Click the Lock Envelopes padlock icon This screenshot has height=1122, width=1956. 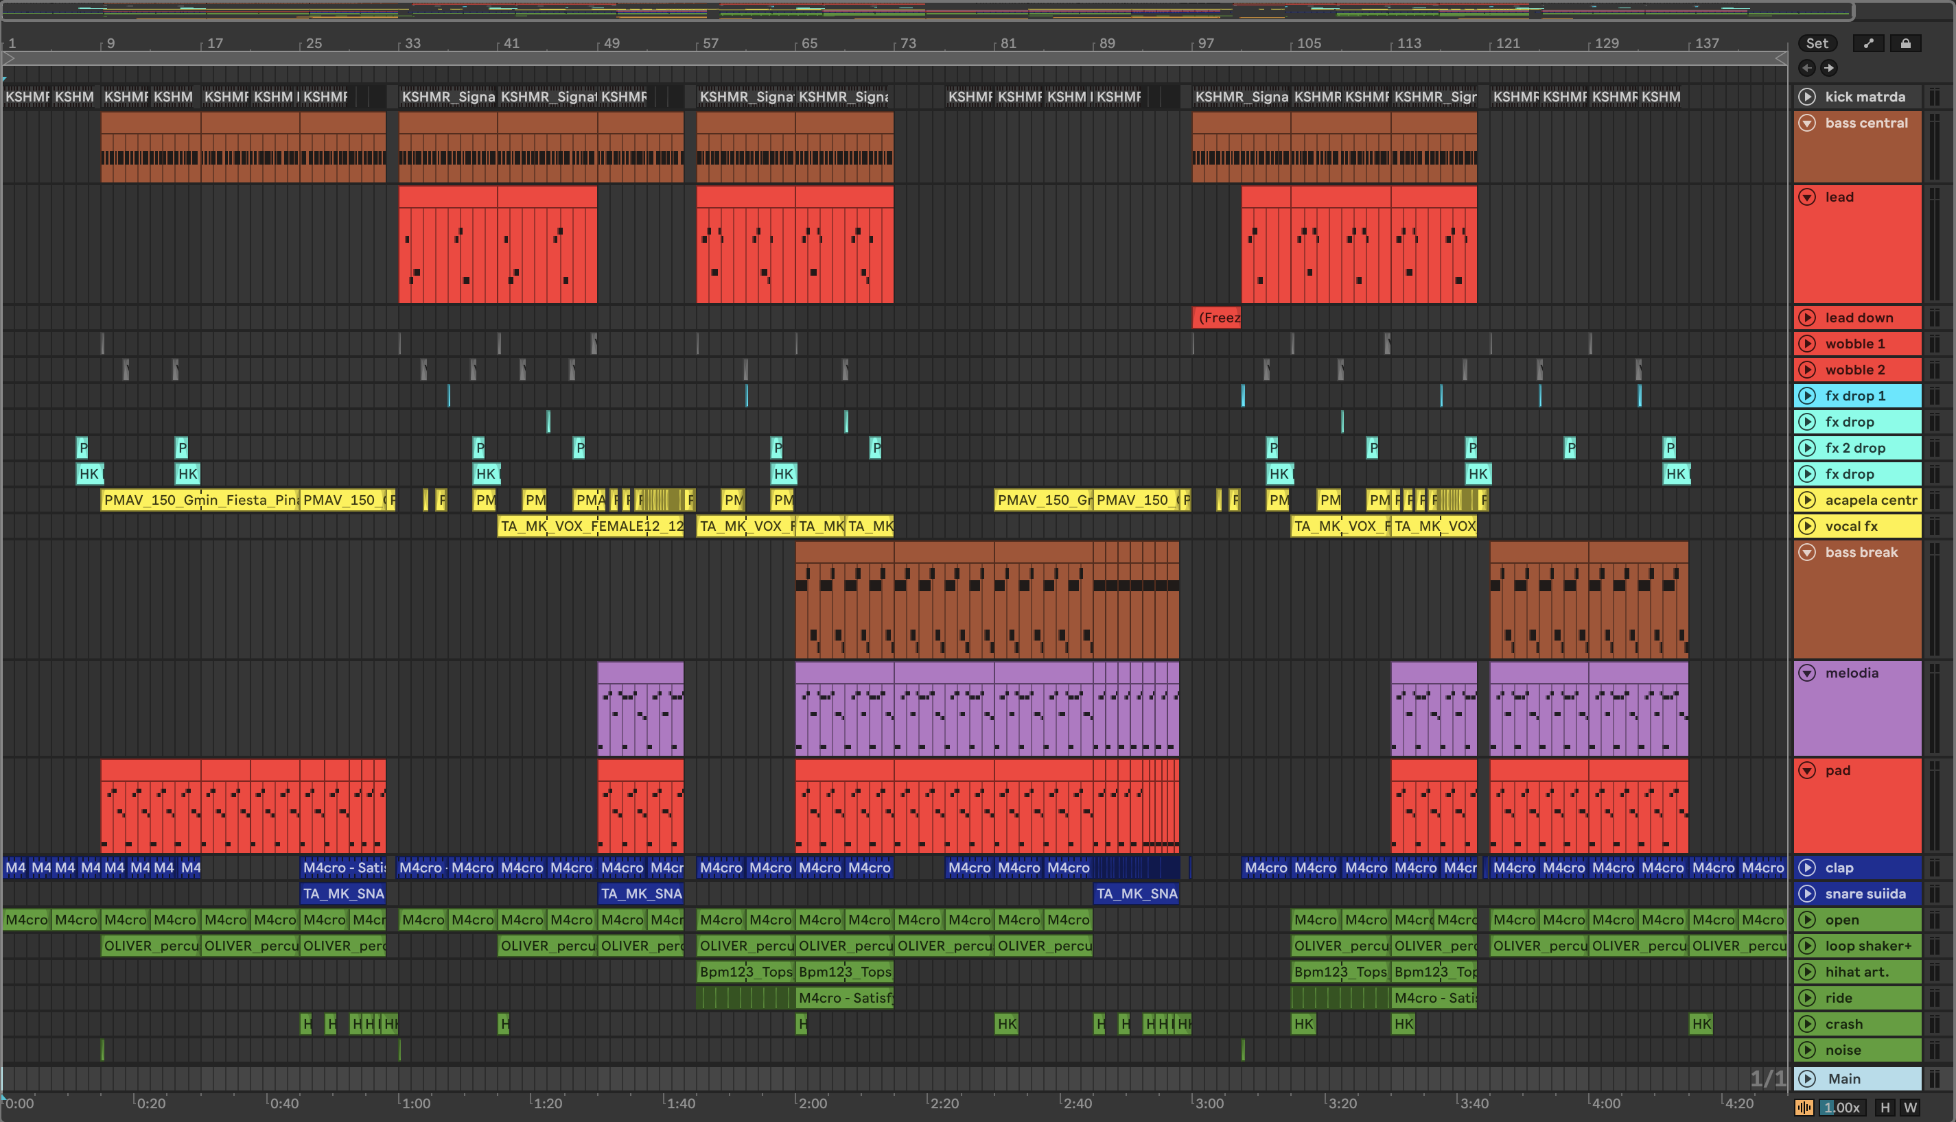point(1905,43)
